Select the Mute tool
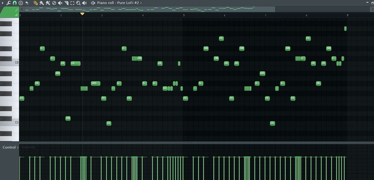 (60, 3)
